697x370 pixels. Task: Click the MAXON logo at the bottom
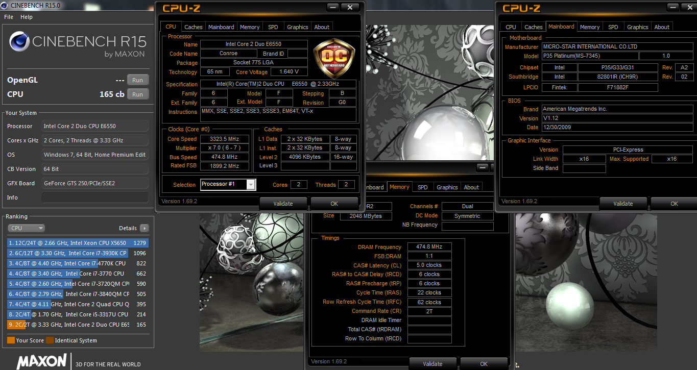click(42, 362)
